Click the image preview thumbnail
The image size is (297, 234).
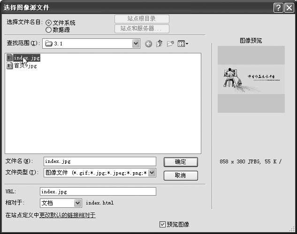(x=251, y=79)
